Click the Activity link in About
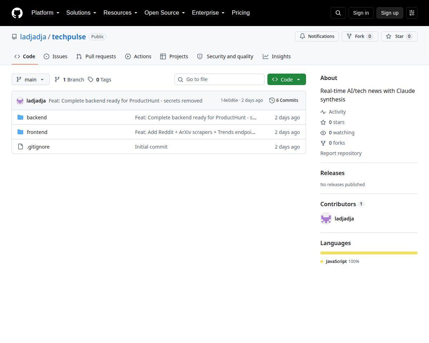Image resolution: width=429 pixels, height=343 pixels. [x=333, y=112]
